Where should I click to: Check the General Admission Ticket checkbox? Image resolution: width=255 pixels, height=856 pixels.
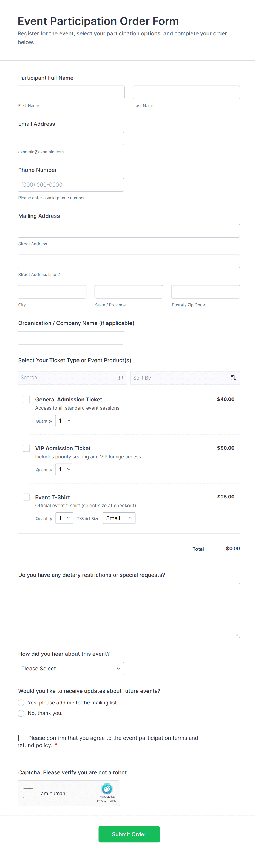point(26,399)
